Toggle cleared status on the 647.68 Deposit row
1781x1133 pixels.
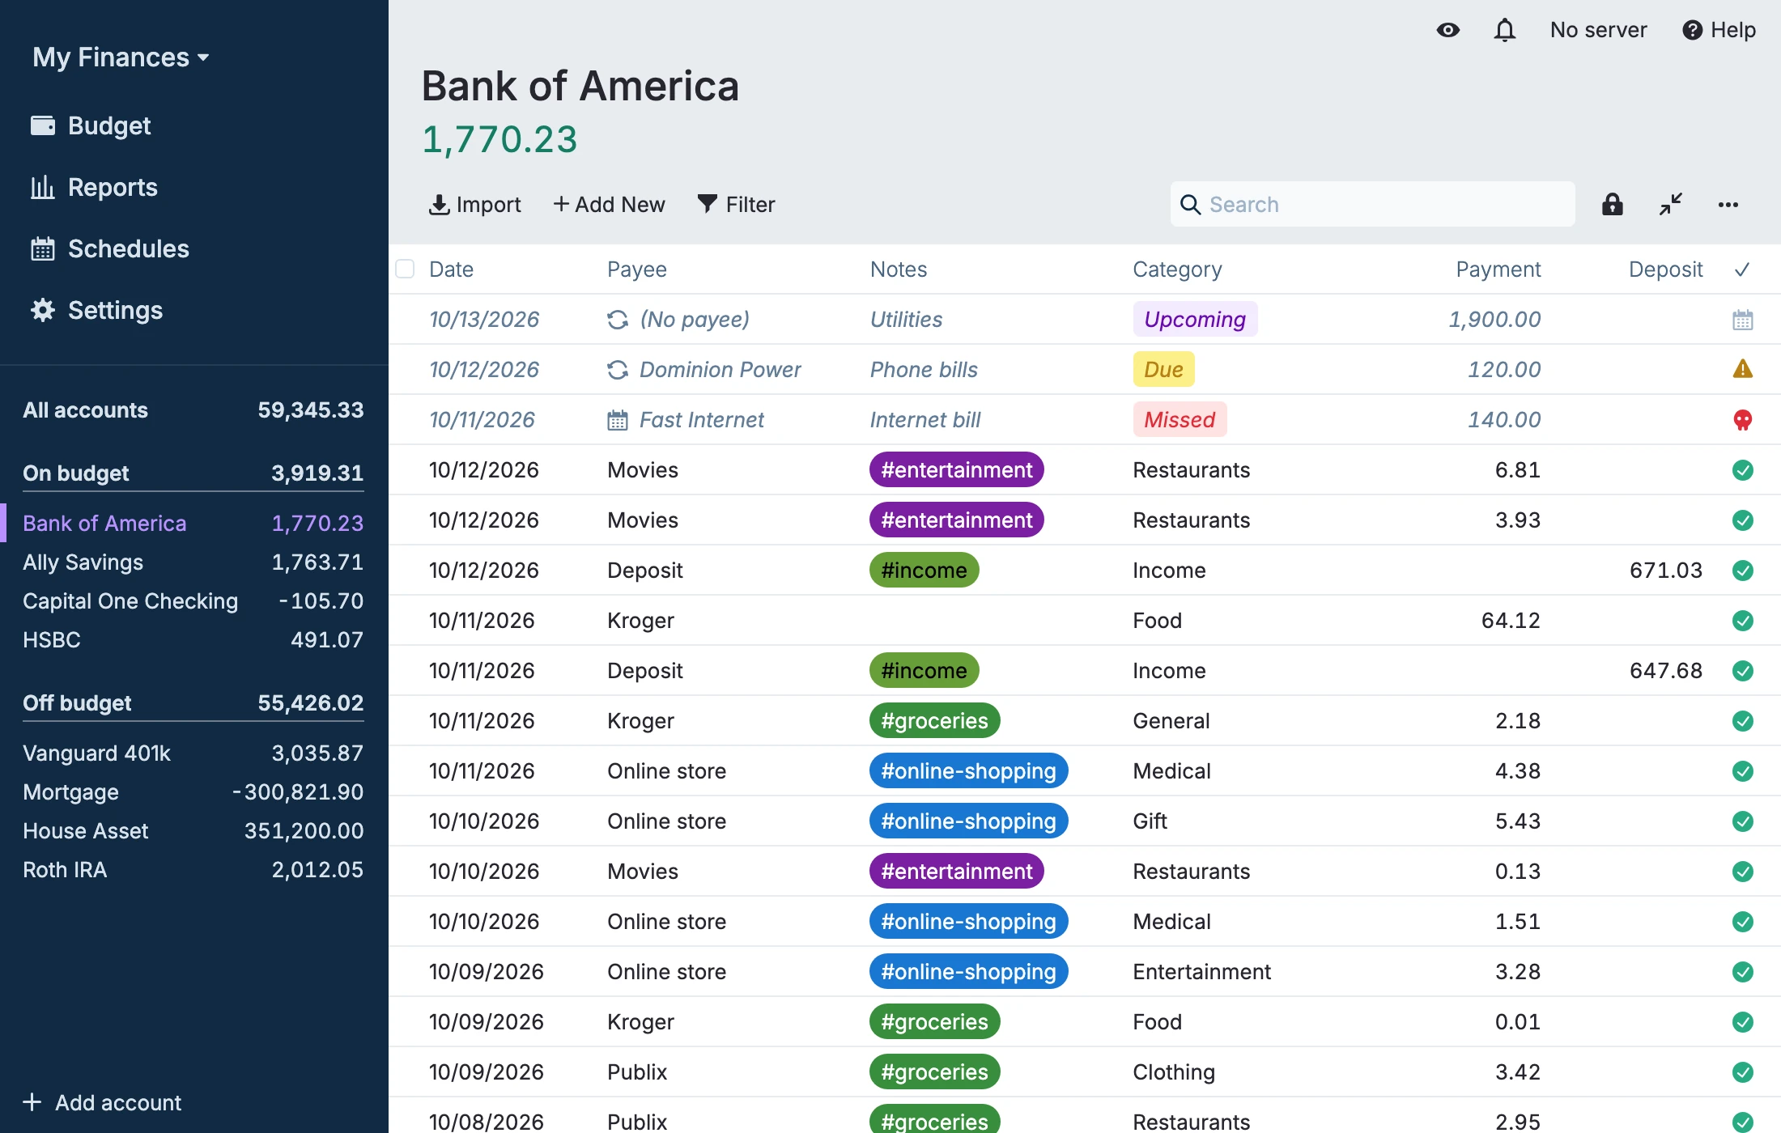1742,671
